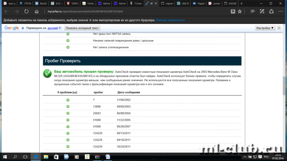Screen dimensions: 287x161
Task: Open the orange media player on taskbar
Action: [77, 157]
